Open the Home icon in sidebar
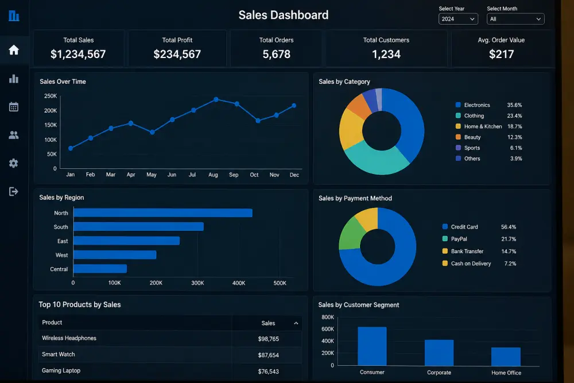The height and width of the screenshot is (383, 574). tap(14, 50)
